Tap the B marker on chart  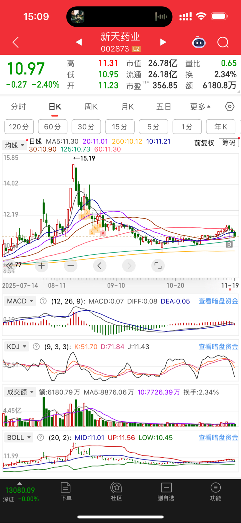point(229,244)
